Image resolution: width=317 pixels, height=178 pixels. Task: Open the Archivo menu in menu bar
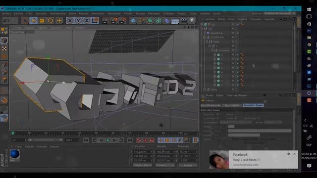[6, 13]
